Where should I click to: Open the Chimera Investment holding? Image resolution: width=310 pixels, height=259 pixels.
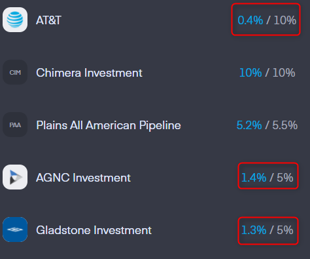point(89,73)
